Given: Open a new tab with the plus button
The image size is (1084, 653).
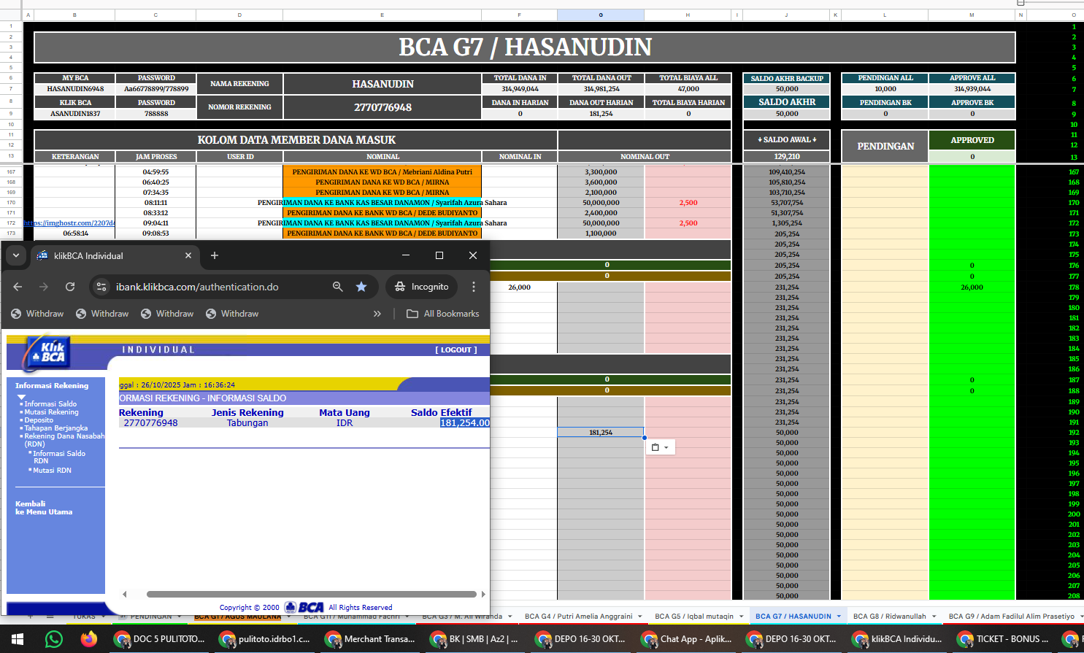Looking at the screenshot, I should [215, 255].
